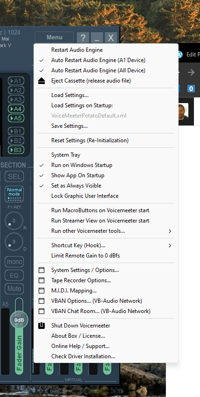
Task: Click the 0dB fader gain knob
Action: (19, 320)
